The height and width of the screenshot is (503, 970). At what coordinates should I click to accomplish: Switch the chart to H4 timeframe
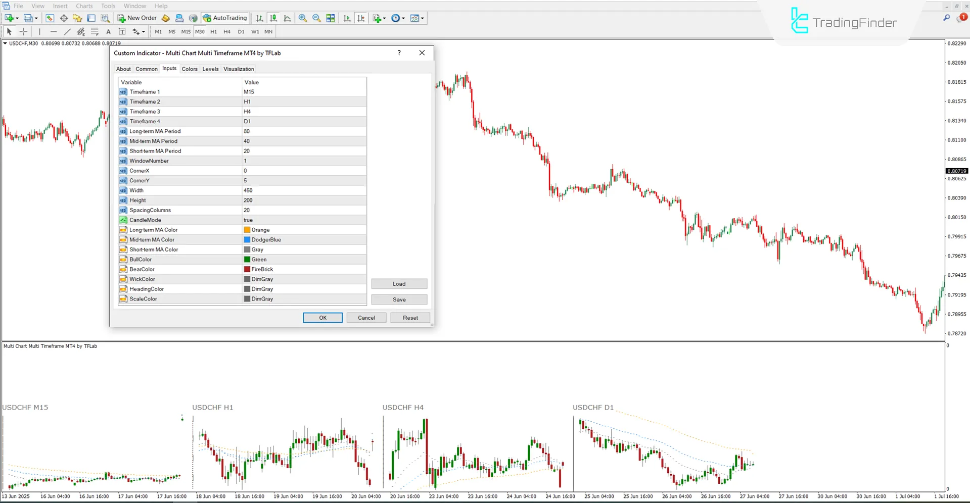click(x=227, y=31)
